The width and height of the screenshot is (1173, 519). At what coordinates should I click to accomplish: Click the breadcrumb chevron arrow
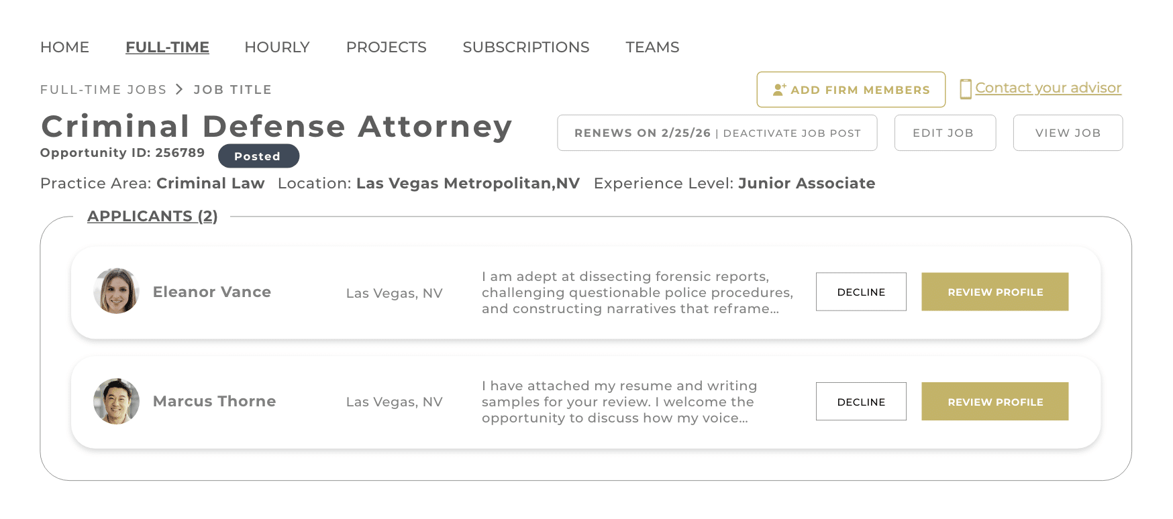(x=180, y=89)
